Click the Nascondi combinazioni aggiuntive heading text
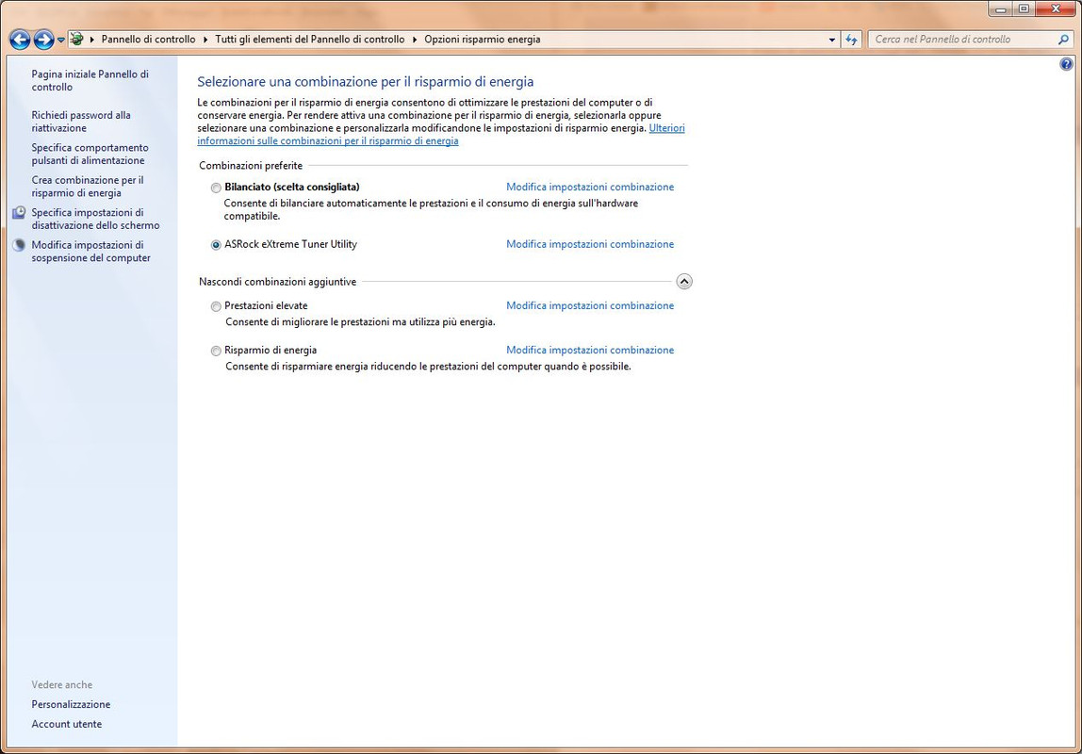This screenshot has height=754, width=1082. (277, 282)
